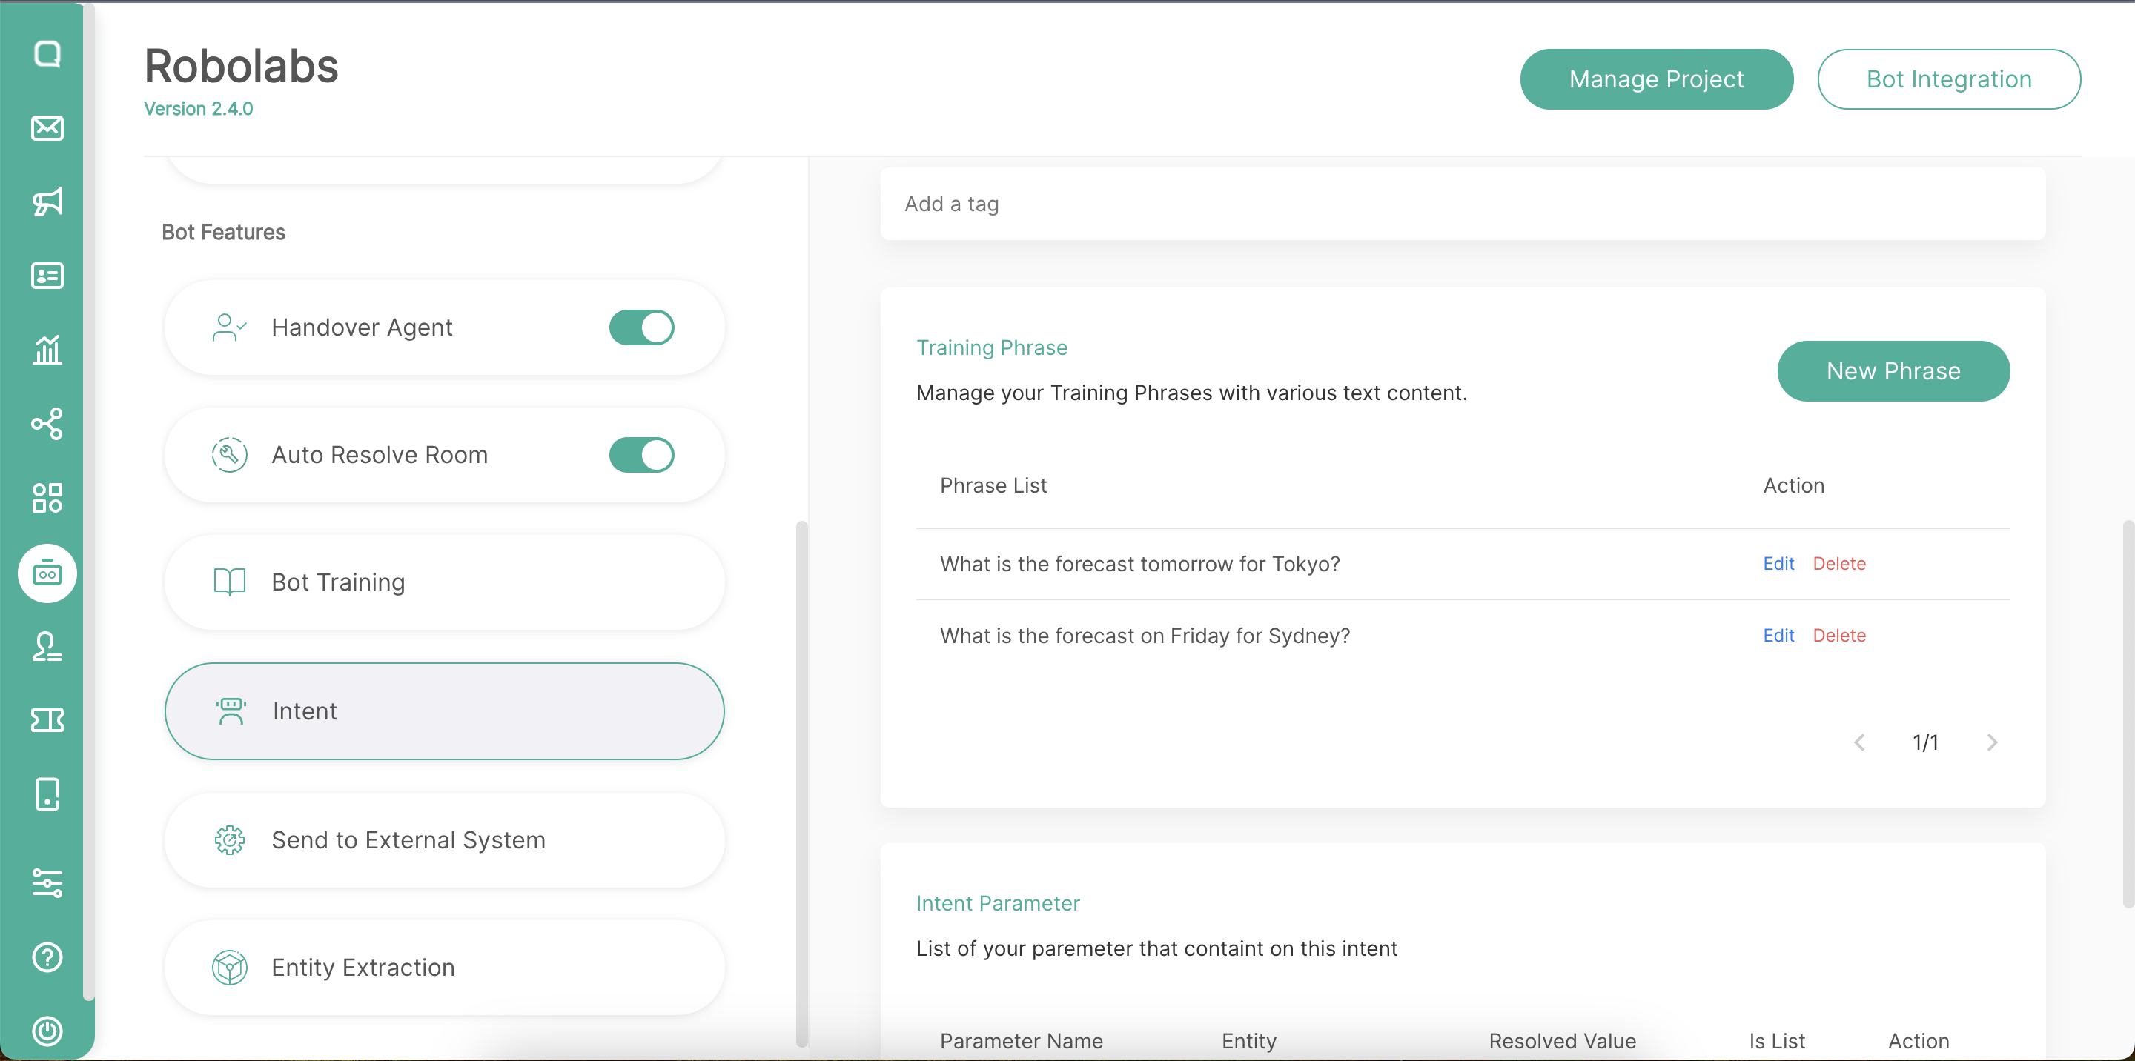This screenshot has height=1061, width=2135.
Task: Open the analytics chart sidebar icon
Action: click(47, 350)
